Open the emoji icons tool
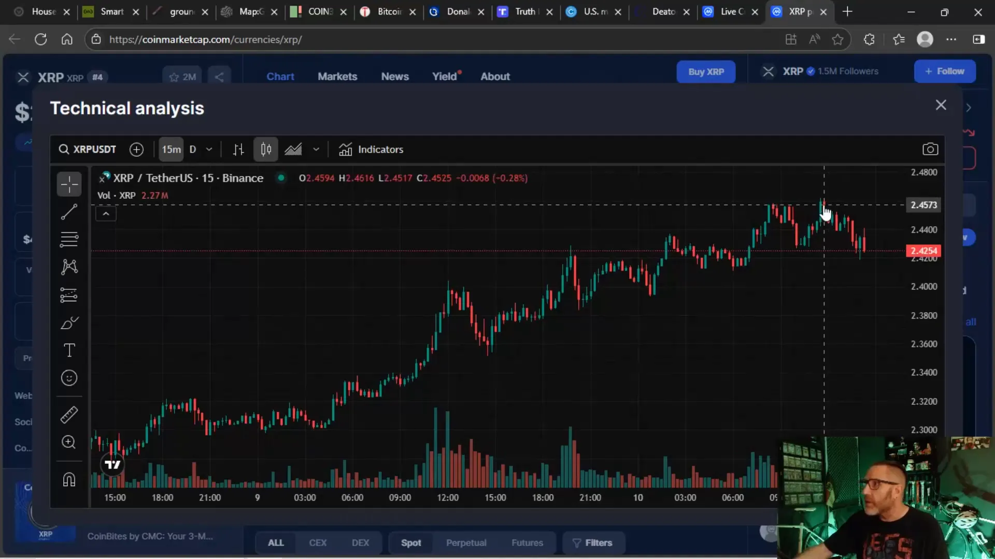The width and height of the screenshot is (995, 559). (69, 378)
